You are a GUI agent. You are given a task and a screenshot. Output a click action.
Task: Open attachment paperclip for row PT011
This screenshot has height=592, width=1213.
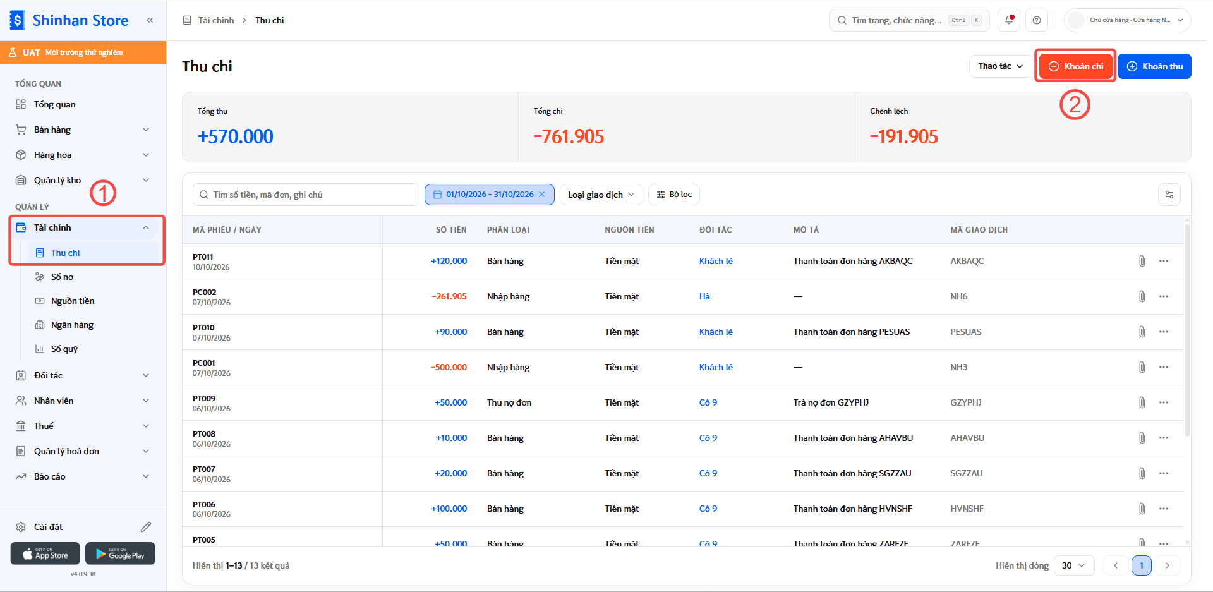[x=1142, y=261]
